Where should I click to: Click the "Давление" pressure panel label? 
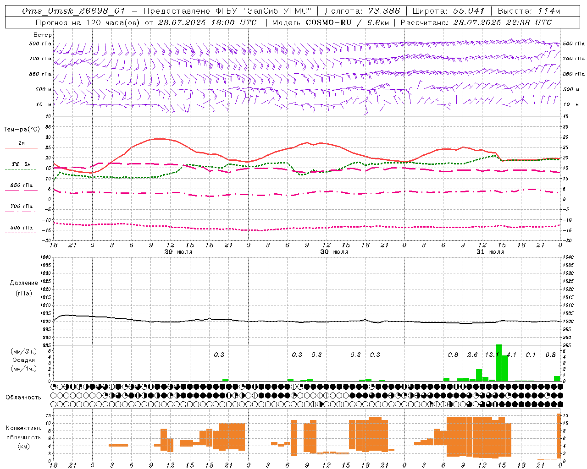click(24, 283)
